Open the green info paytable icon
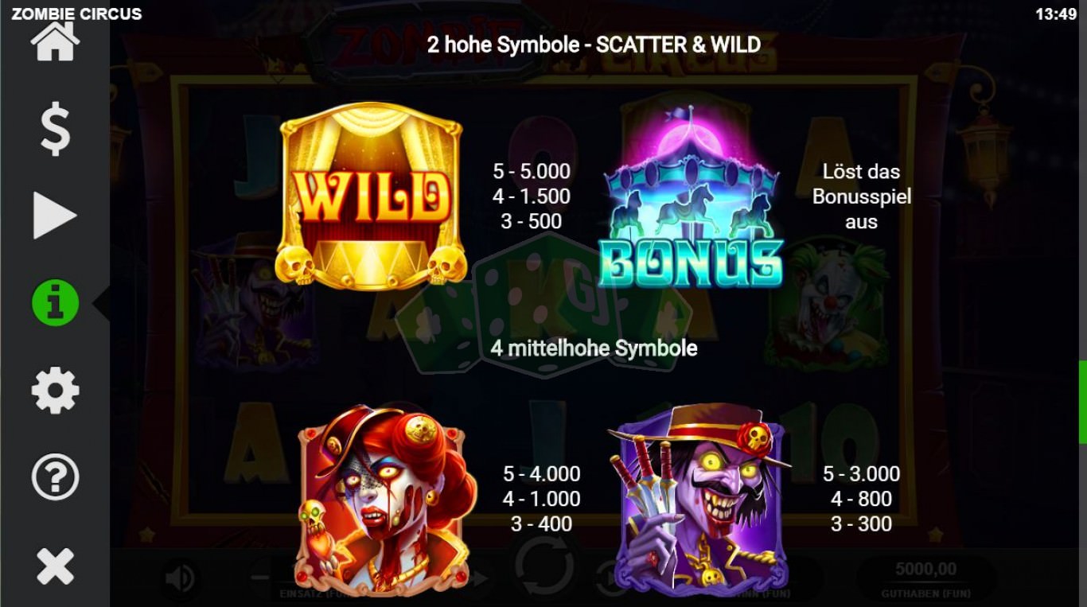This screenshot has height=607, width=1087. coord(55,302)
